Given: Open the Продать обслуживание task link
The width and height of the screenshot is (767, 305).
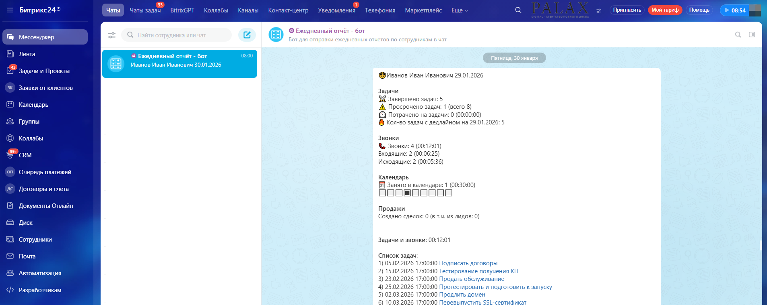Looking at the screenshot, I should (472, 279).
